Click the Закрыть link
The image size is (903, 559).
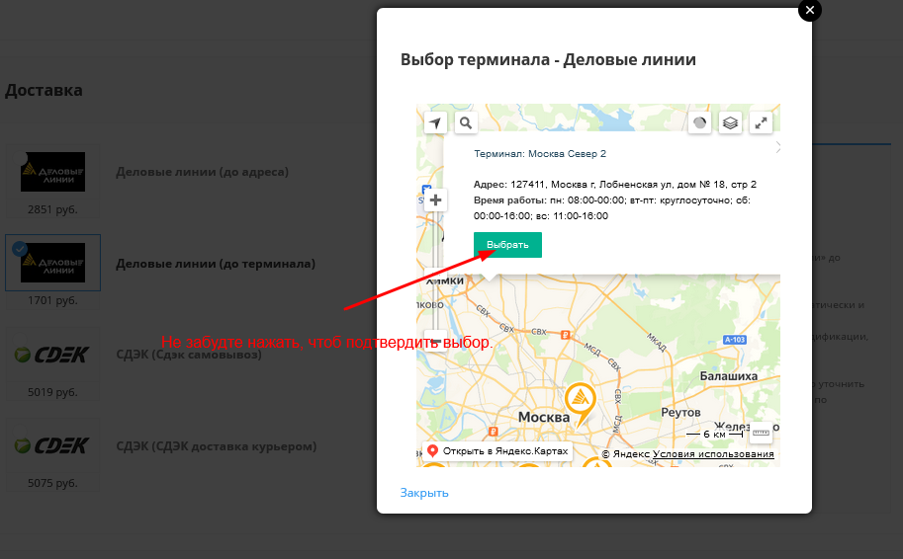[x=424, y=493]
